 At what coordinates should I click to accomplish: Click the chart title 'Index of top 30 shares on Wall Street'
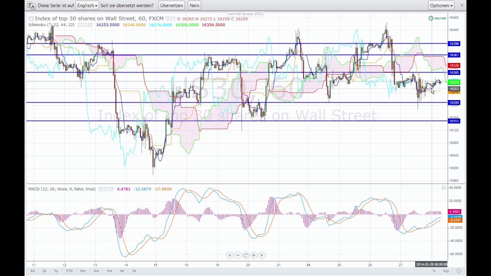click(x=84, y=18)
